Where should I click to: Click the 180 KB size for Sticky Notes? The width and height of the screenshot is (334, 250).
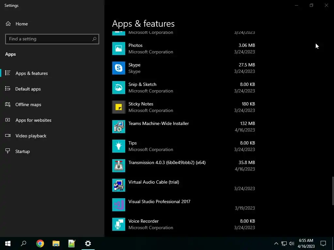tap(248, 104)
